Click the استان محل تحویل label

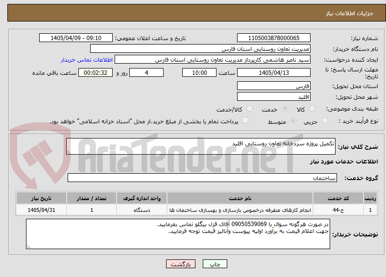[x=355, y=86]
